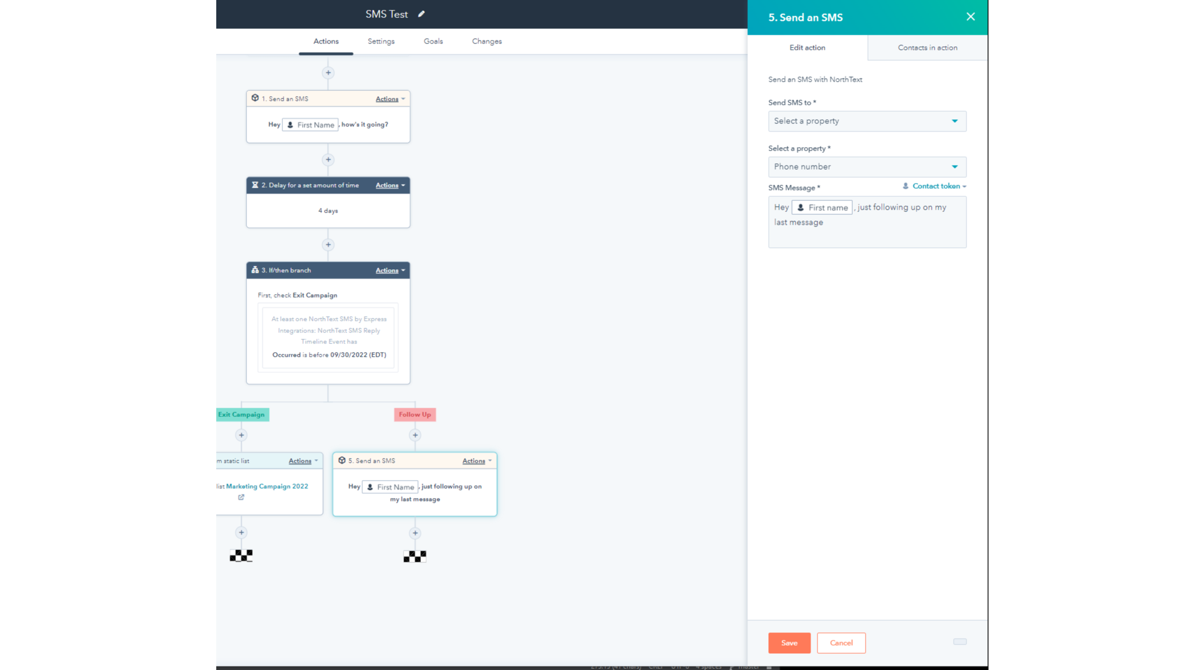This screenshot has height=670, width=1192.
Task: Click the plus icon below the Delay step
Action: (328, 244)
